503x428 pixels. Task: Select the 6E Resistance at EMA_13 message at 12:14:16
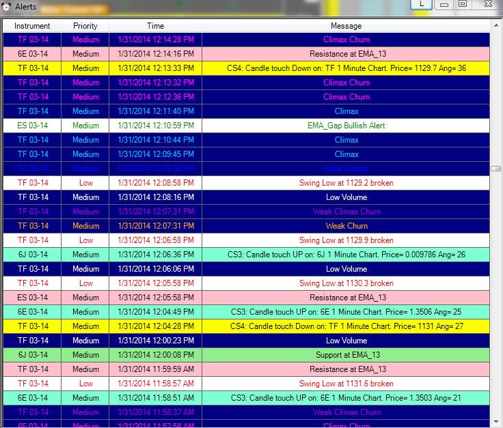pyautogui.click(x=346, y=54)
